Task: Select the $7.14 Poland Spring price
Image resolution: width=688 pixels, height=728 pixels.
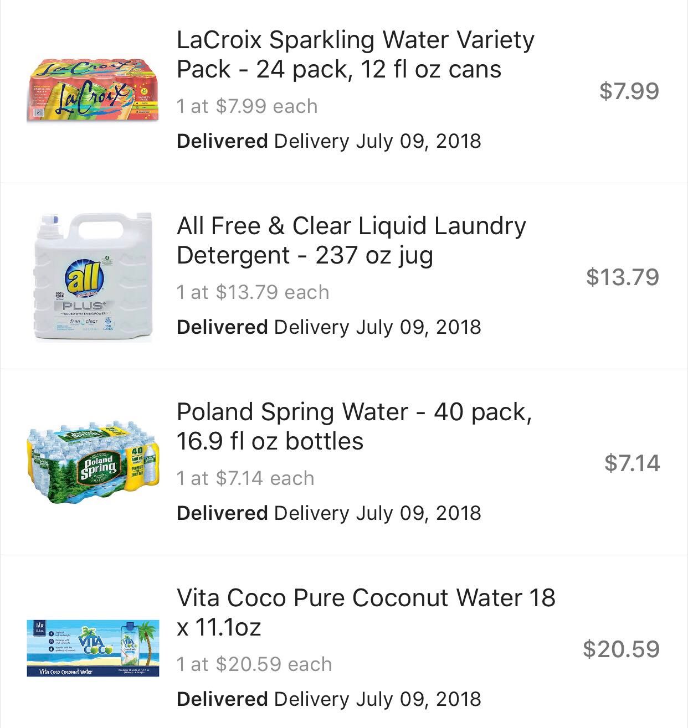Action: pos(632,463)
